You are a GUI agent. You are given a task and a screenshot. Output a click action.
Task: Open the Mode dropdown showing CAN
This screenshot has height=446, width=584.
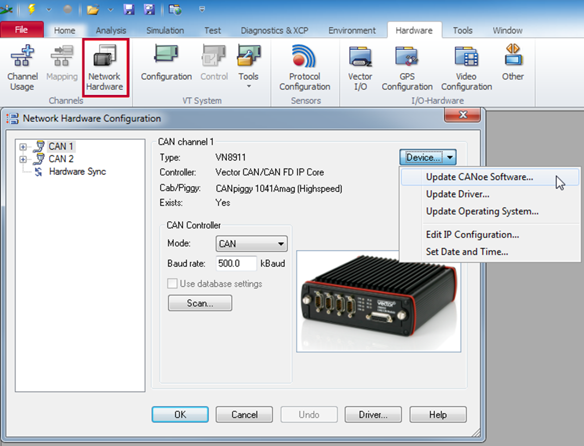[x=251, y=244]
